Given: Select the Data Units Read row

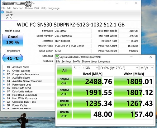Looking at the screenshot, I should [x=29, y=88].
